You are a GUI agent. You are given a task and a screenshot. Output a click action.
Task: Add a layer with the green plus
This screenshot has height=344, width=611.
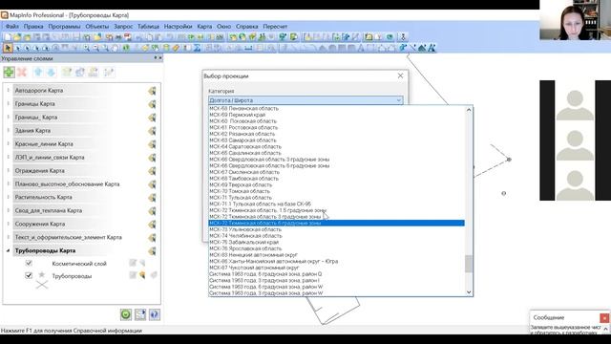coord(9,73)
